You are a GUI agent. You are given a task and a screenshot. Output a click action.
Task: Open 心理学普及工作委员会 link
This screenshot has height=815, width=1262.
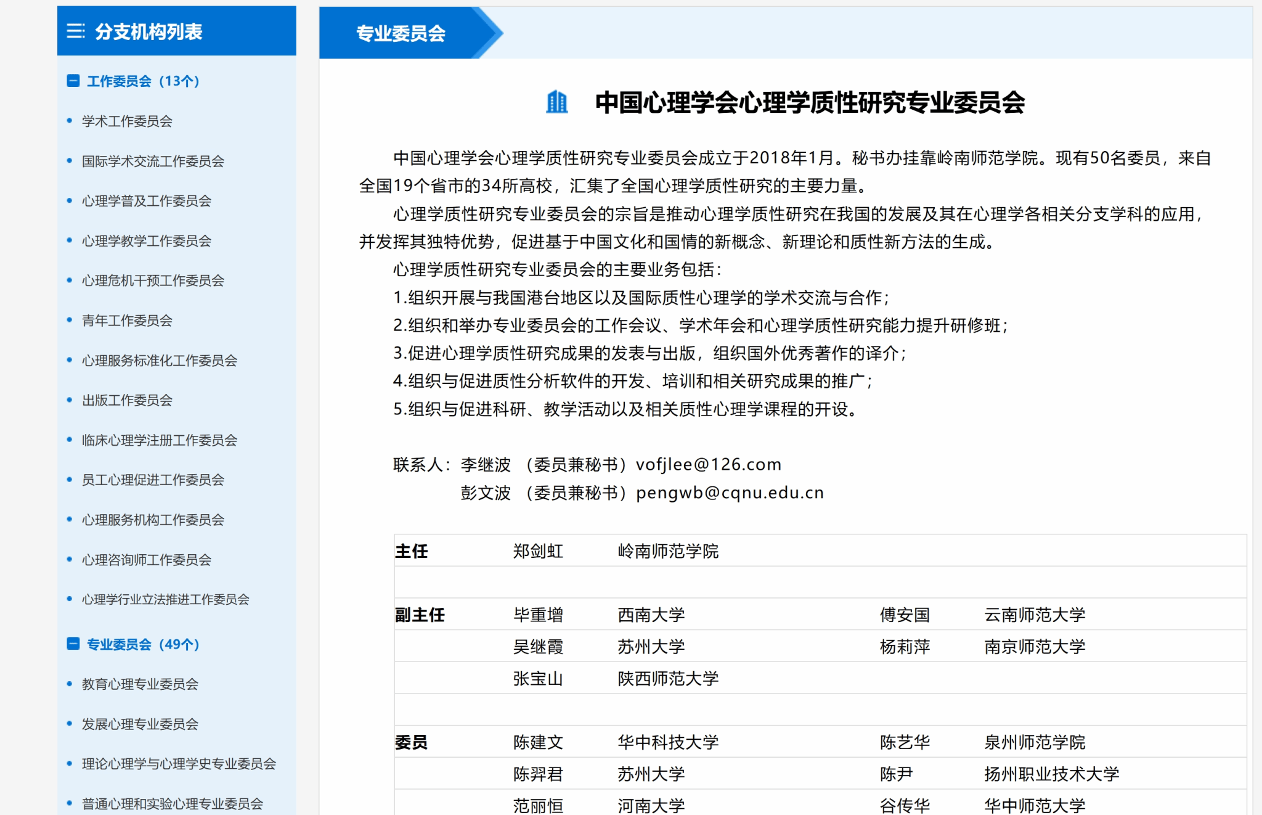(x=147, y=200)
